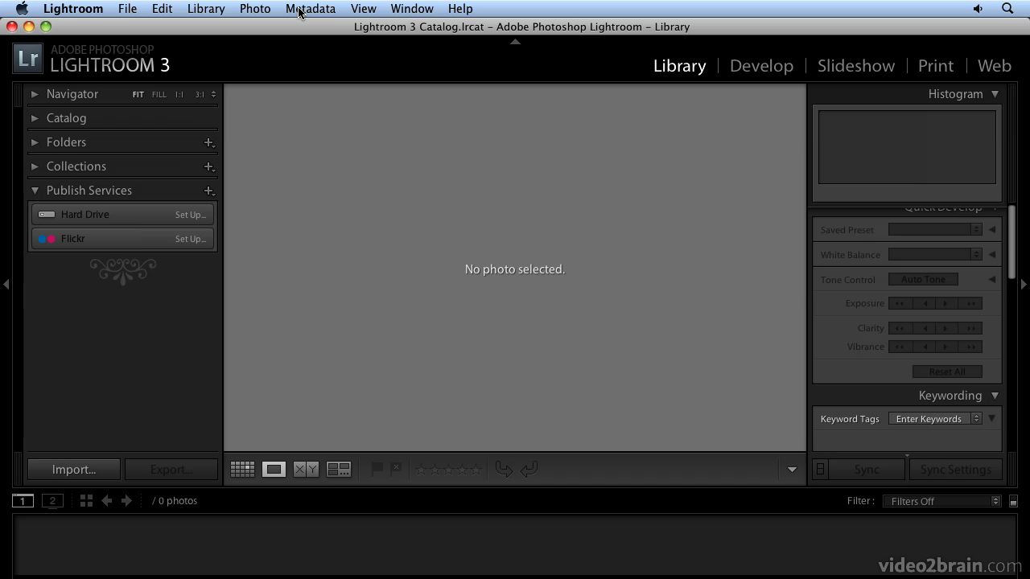This screenshot has height=579, width=1030.
Task: Click the Import button
Action: tap(74, 470)
